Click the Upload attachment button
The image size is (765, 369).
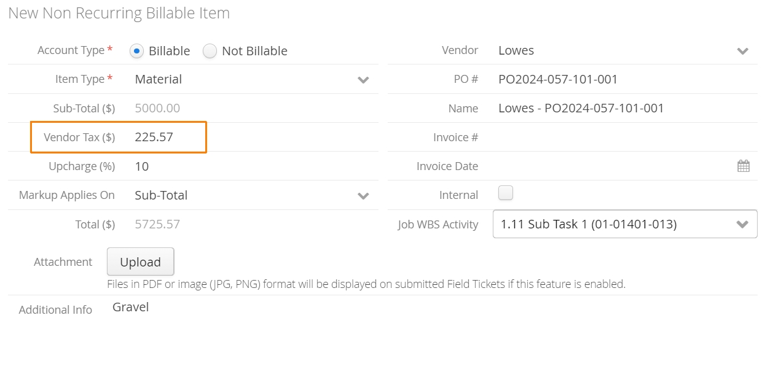140,262
